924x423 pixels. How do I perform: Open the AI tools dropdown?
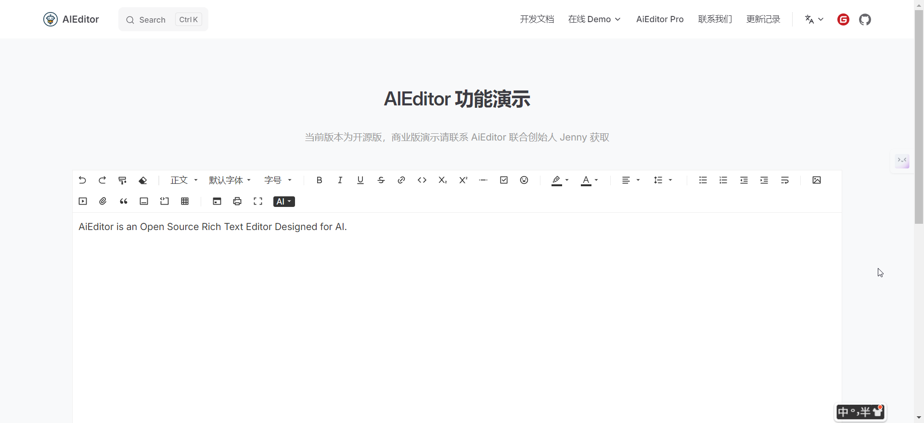[284, 202]
